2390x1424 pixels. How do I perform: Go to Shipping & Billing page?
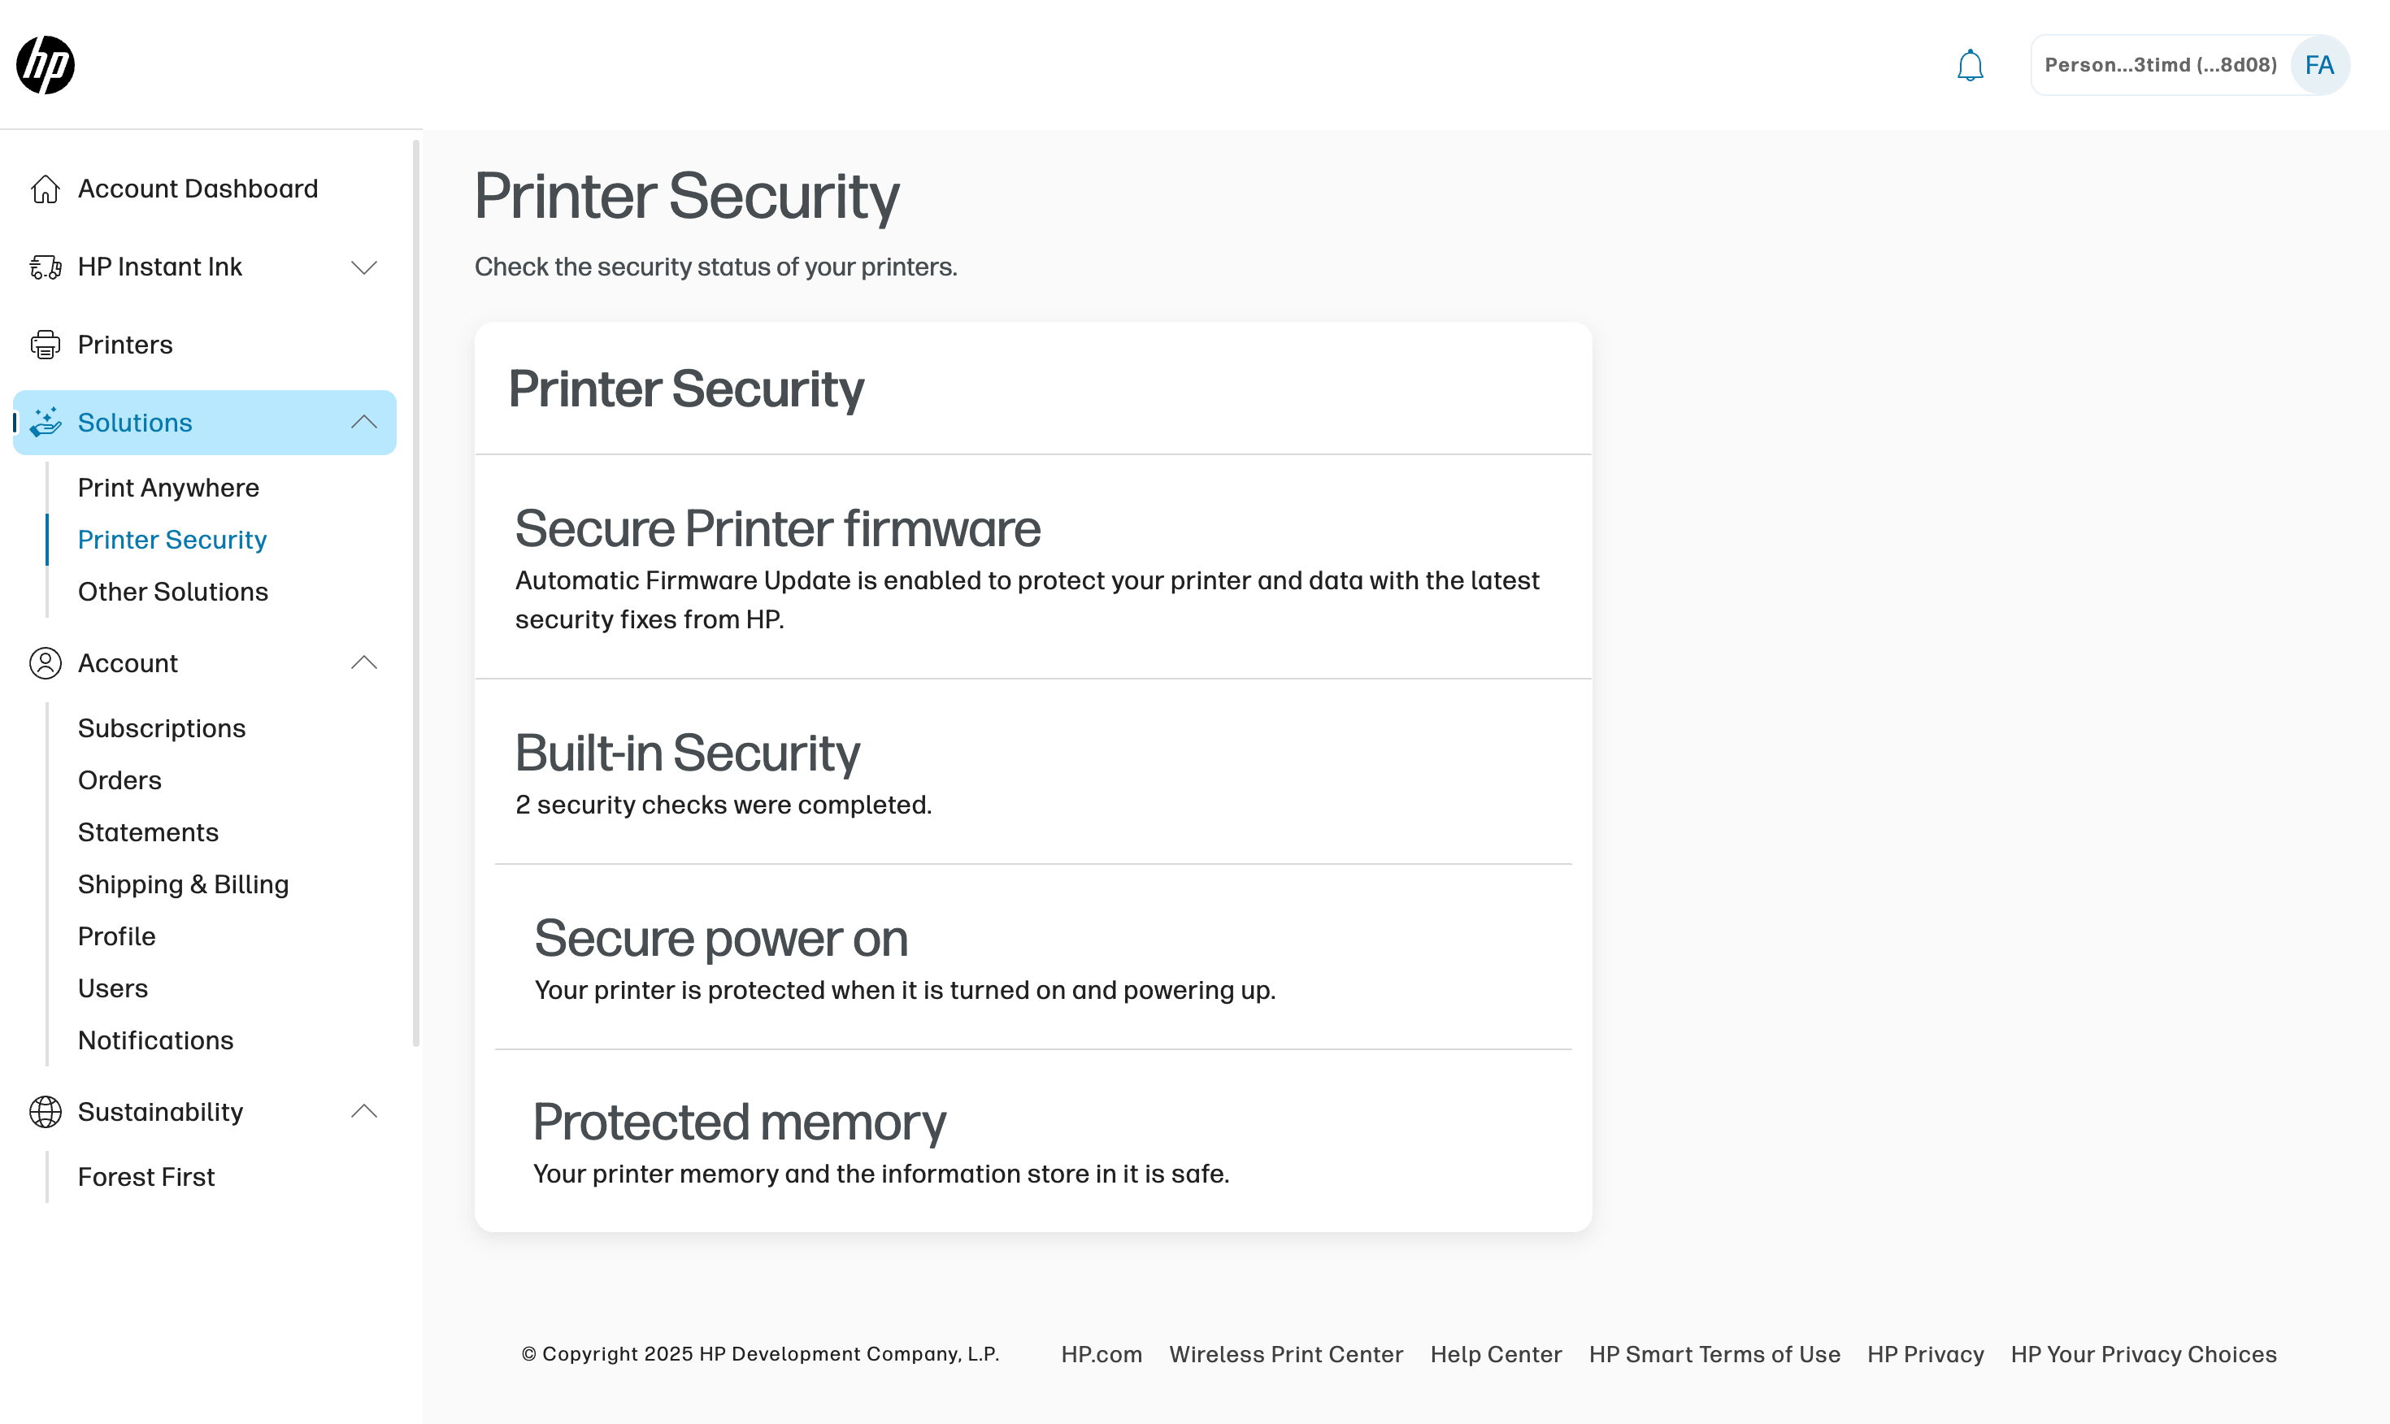(183, 883)
